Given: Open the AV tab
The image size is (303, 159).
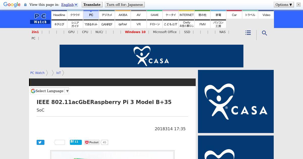Looking at the screenshot, I should point(139,15).
